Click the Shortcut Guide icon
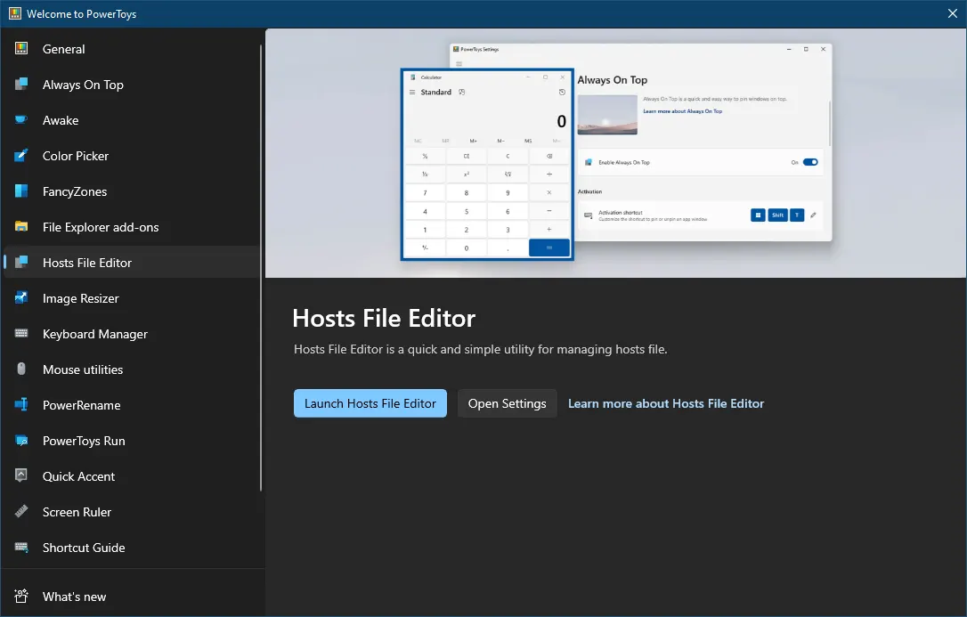The image size is (967, 617). (x=21, y=548)
